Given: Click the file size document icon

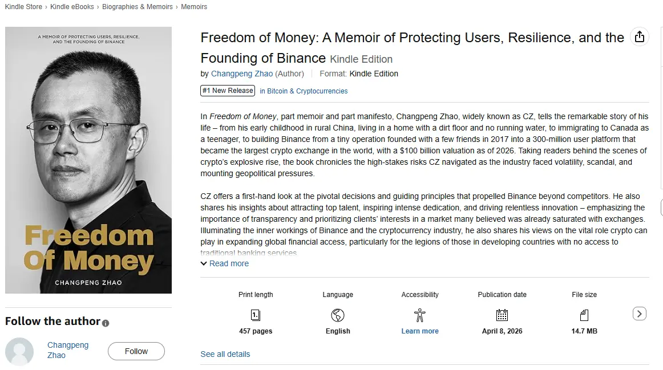Looking at the screenshot, I should 584,315.
